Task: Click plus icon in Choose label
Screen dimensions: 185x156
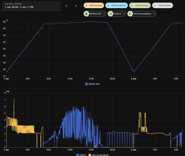Action: 155,5
